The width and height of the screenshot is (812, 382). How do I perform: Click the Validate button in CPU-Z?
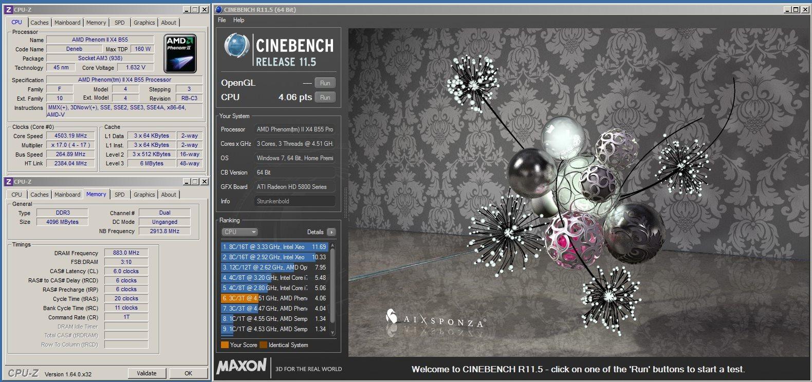147,373
